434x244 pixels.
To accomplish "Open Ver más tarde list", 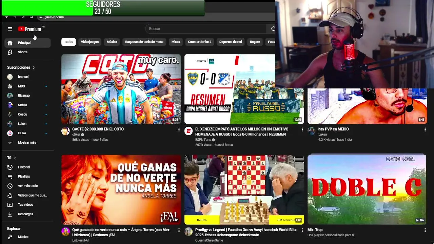I will pyautogui.click(x=27, y=186).
